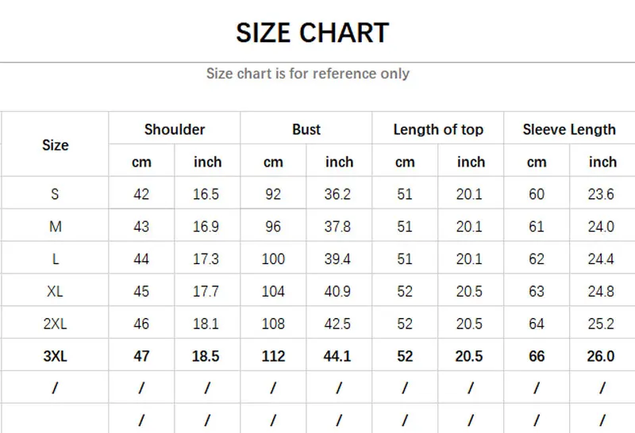Click the 44.1 bust inch value
The image size is (635, 433).
pos(338,357)
